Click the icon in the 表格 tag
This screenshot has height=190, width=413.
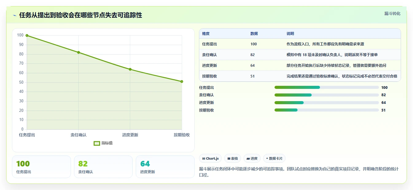pyautogui.click(x=229, y=159)
